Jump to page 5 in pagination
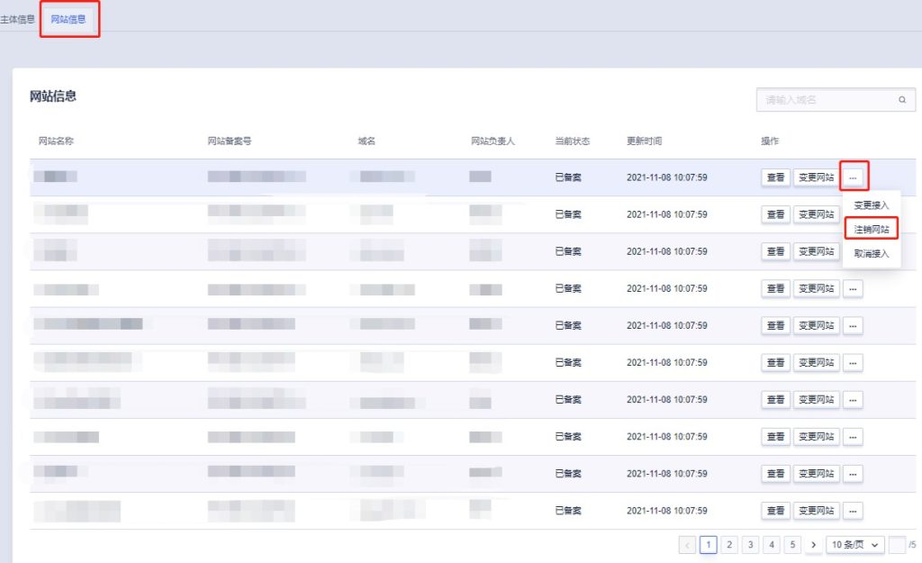Screen dimensions: 922x563 coord(792,544)
